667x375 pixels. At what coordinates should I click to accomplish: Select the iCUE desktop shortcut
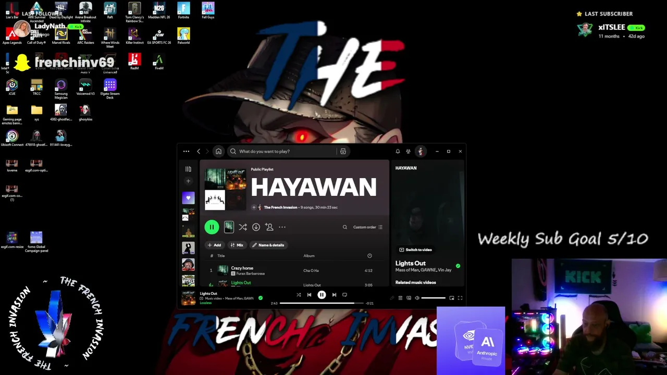(12, 87)
